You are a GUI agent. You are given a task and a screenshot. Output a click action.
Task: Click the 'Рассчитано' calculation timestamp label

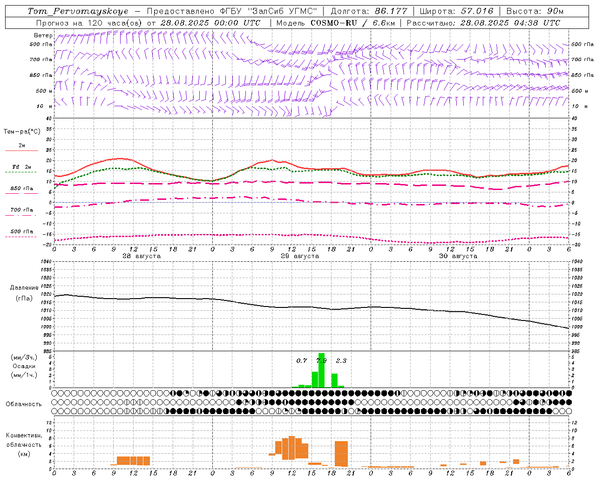[431, 23]
